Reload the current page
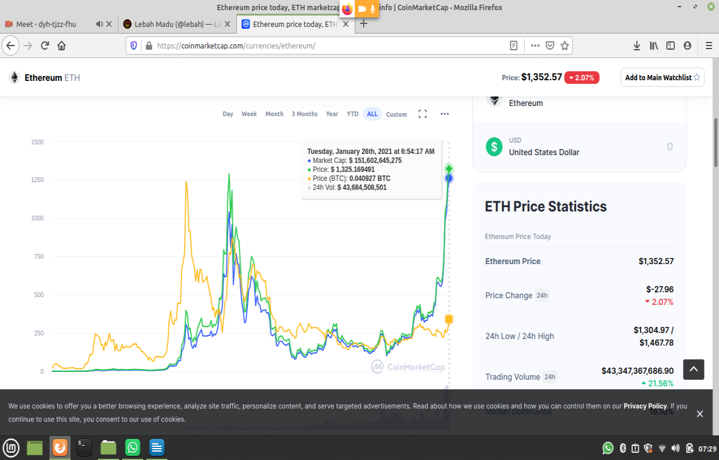719x460 pixels. pyautogui.click(x=44, y=46)
